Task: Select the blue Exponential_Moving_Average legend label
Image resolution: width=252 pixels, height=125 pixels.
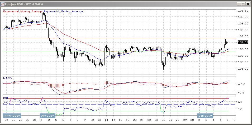Action: [63, 12]
